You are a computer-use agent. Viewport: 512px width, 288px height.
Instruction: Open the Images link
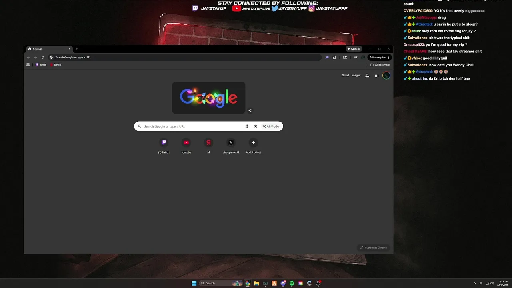pos(356,75)
